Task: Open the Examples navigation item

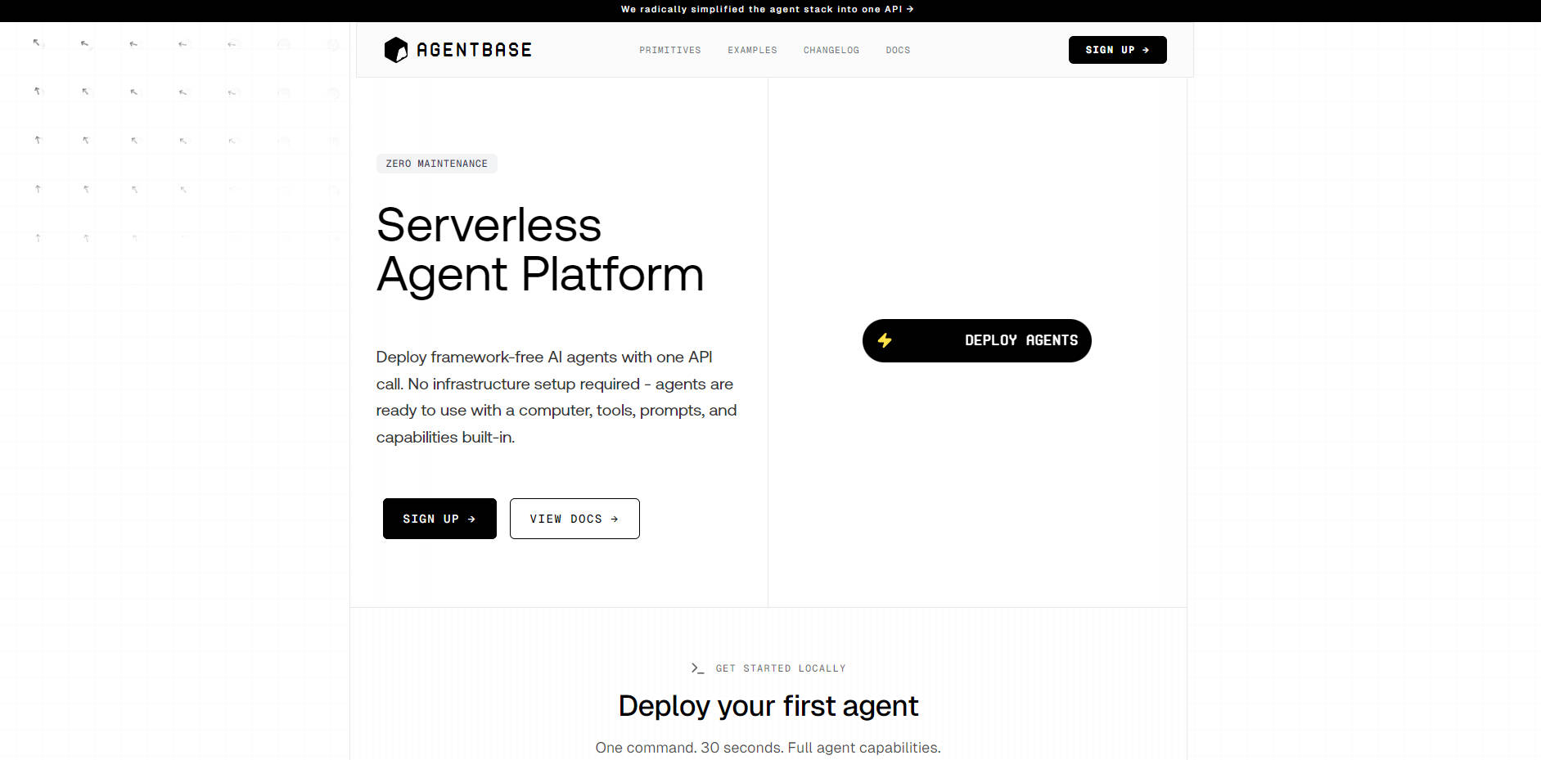Action: pyautogui.click(x=751, y=50)
